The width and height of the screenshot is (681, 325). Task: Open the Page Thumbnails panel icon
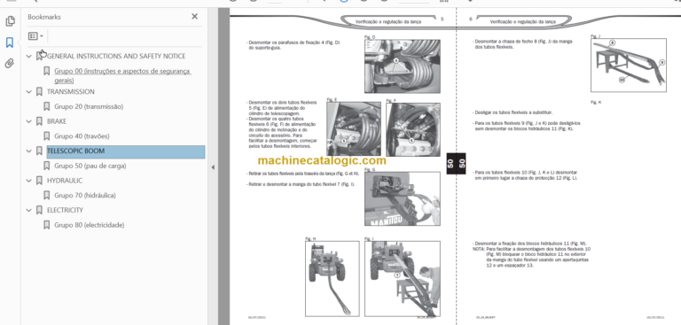pos(10,21)
